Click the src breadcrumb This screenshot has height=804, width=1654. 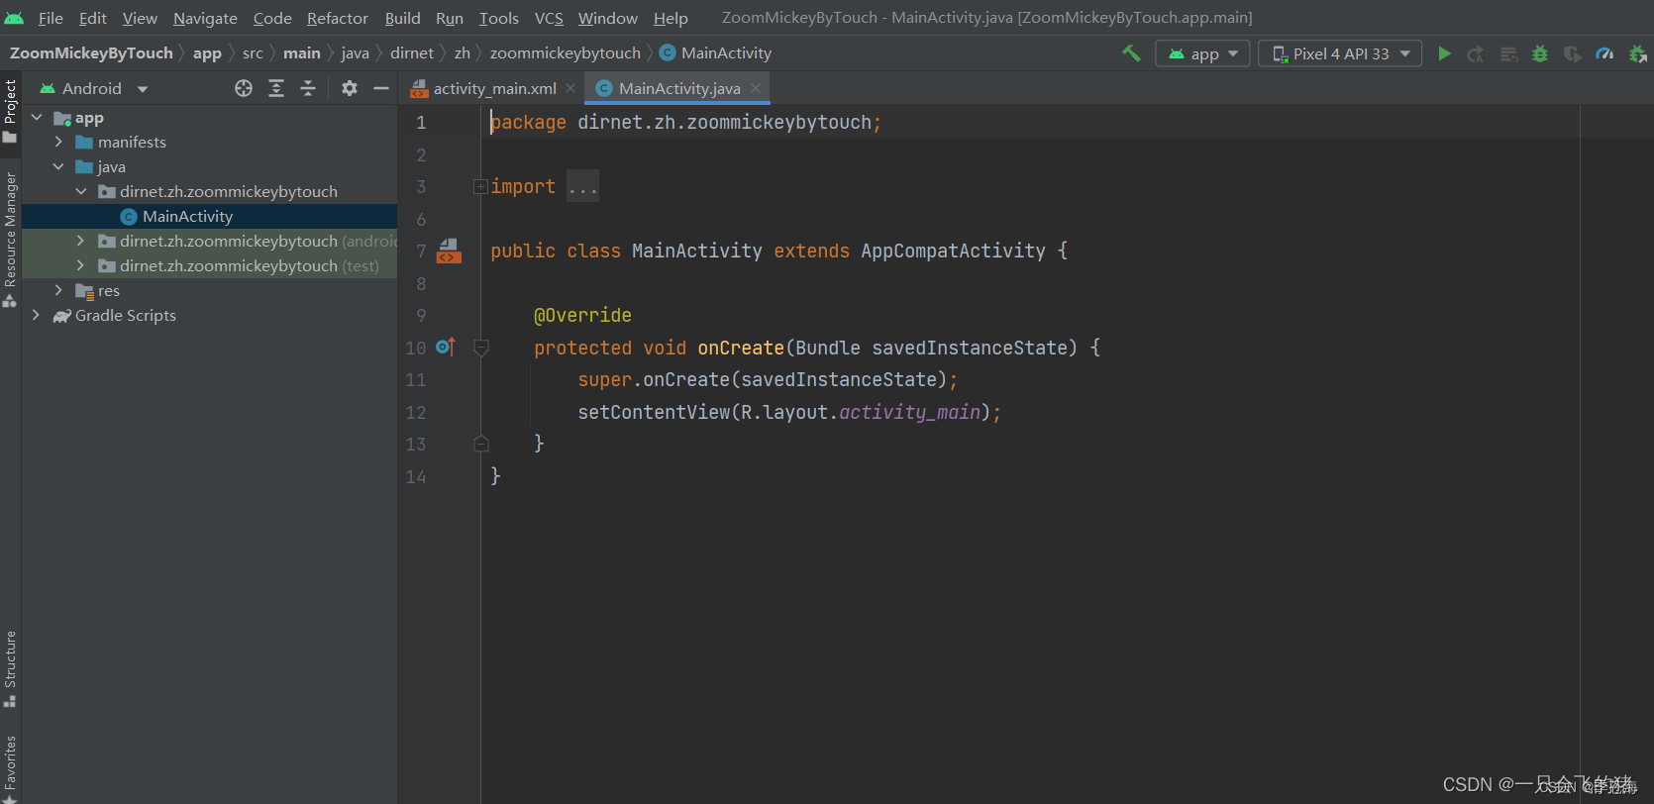(x=253, y=53)
